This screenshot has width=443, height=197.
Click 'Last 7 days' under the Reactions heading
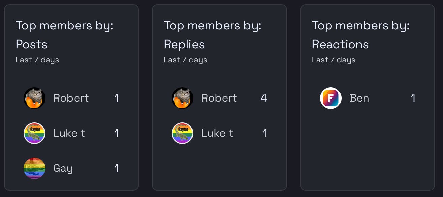tap(333, 60)
